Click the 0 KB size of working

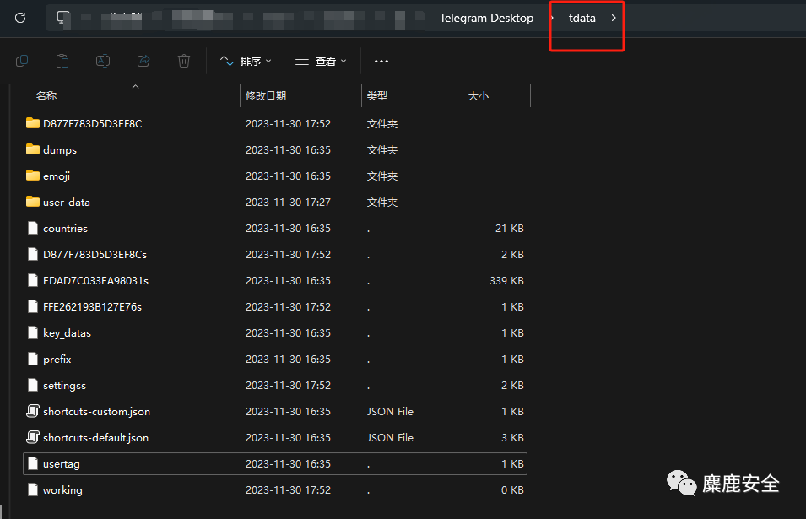click(512, 491)
